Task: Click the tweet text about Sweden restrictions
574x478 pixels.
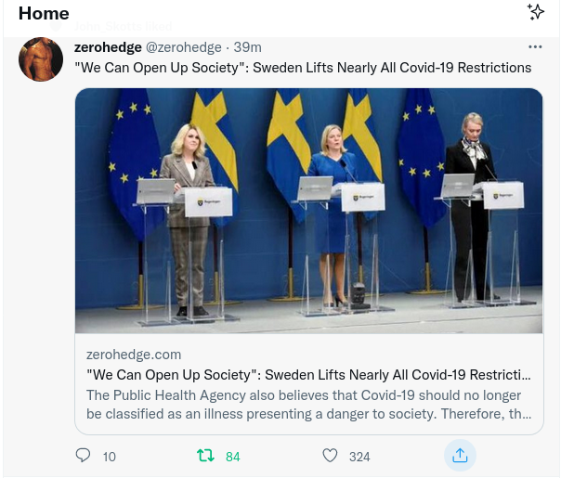Action: pyautogui.click(x=303, y=68)
